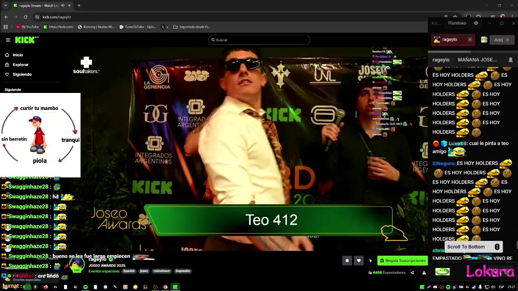
Task: Open viewer list icon in chat header
Action: pos(510,60)
